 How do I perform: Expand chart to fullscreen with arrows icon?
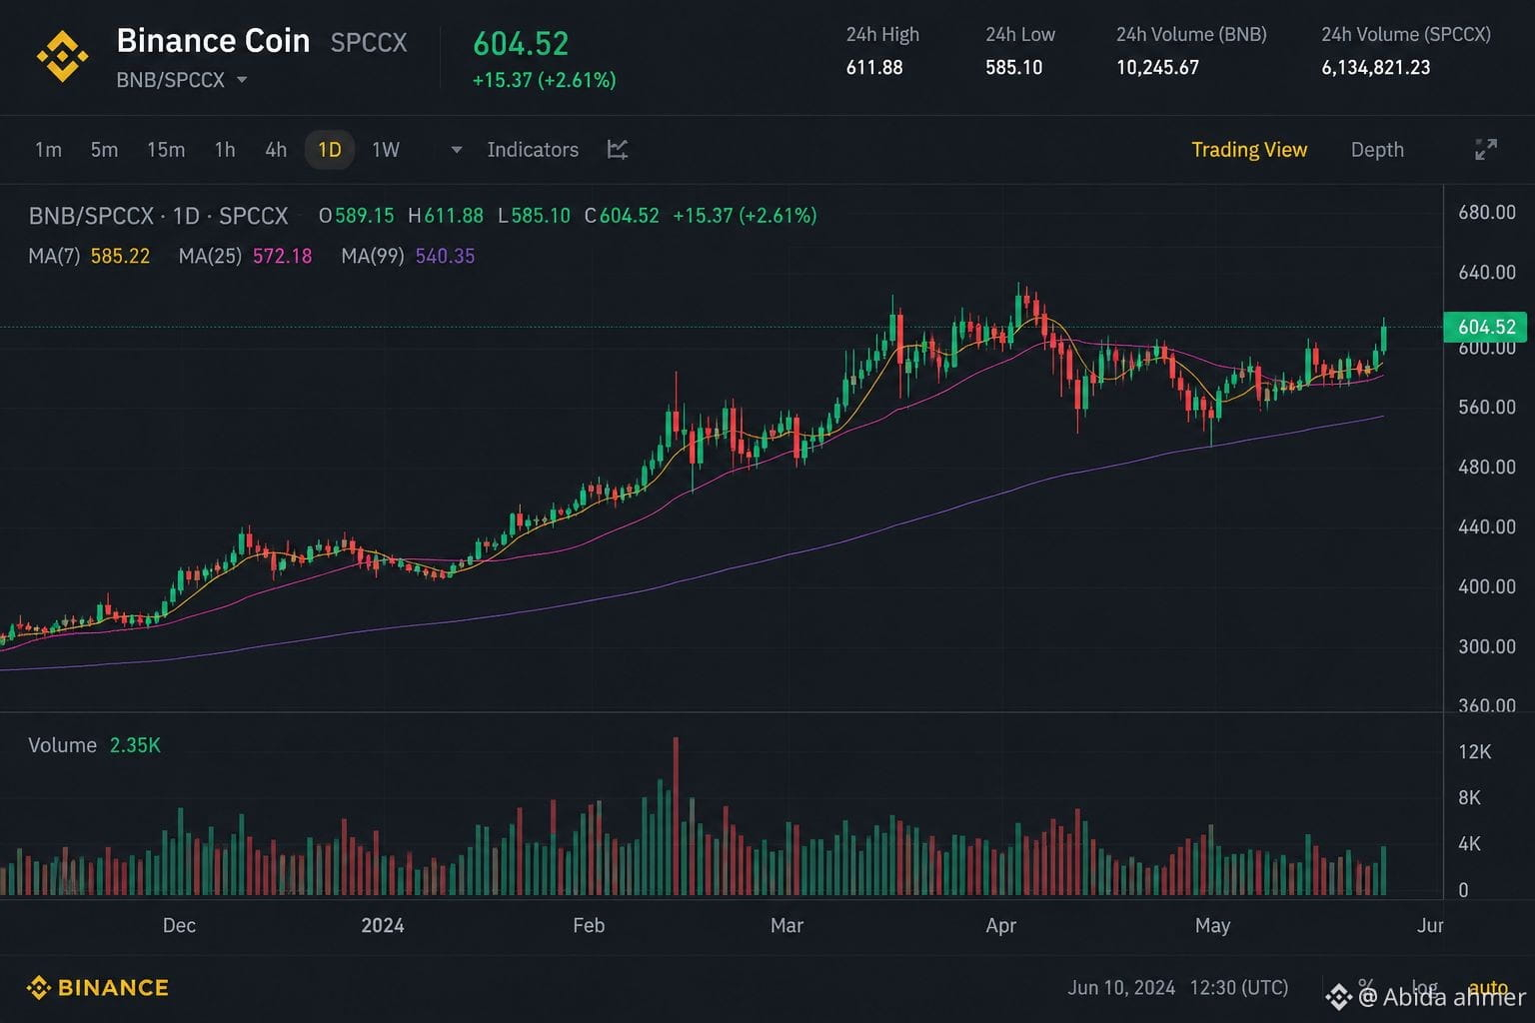(1486, 150)
